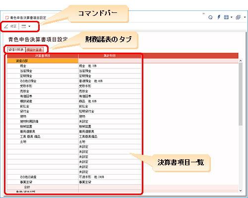Click the '不渡手形 他 24件' aggregate cell
This screenshot has width=248, height=198.
tap(110, 177)
